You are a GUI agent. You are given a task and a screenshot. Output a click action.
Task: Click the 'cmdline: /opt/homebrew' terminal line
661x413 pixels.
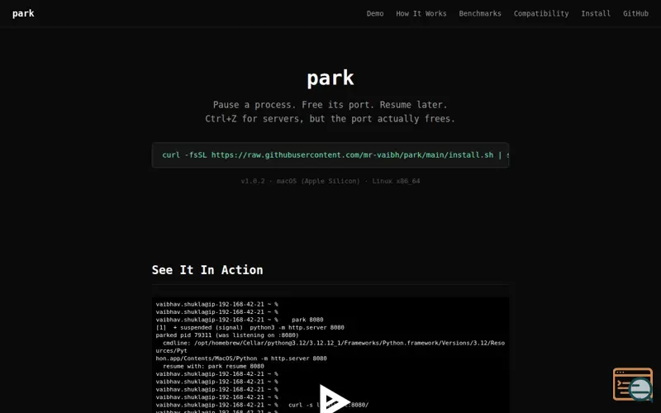point(330,346)
